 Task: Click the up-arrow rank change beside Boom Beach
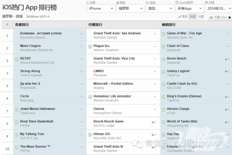pyautogui.click(x=227, y=59)
